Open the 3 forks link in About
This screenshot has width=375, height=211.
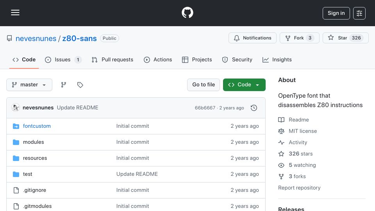292,176
